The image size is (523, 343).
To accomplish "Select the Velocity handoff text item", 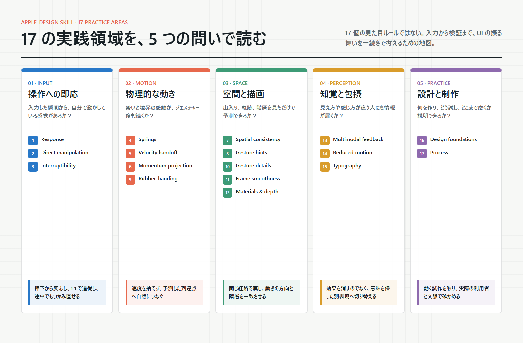I will [x=158, y=153].
